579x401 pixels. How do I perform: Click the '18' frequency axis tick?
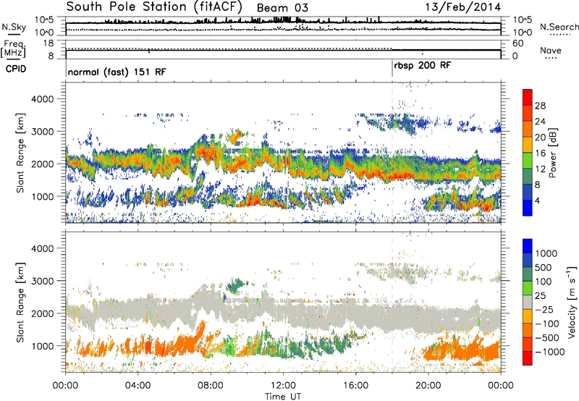click(x=48, y=43)
